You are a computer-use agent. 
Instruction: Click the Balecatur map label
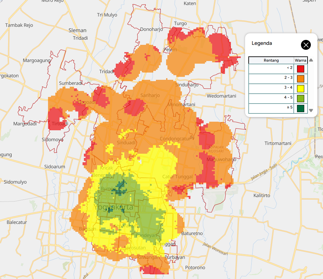coord(17,222)
